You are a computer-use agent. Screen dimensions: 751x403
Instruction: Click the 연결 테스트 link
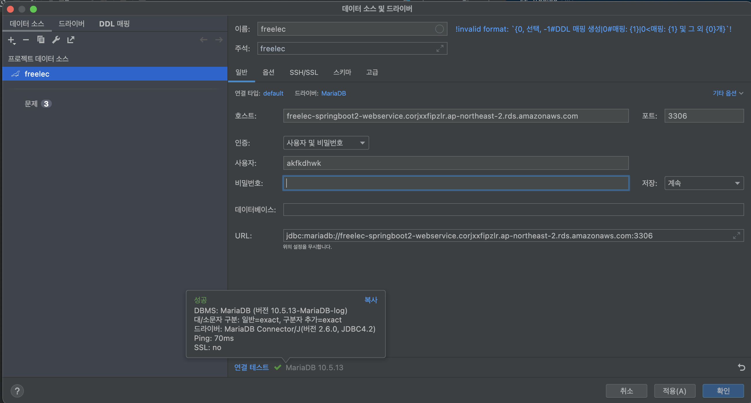[x=251, y=367]
